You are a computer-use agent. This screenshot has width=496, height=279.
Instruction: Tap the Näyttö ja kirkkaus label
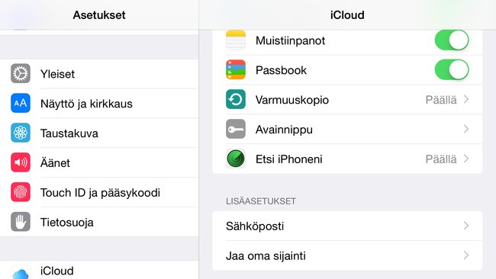point(86,104)
